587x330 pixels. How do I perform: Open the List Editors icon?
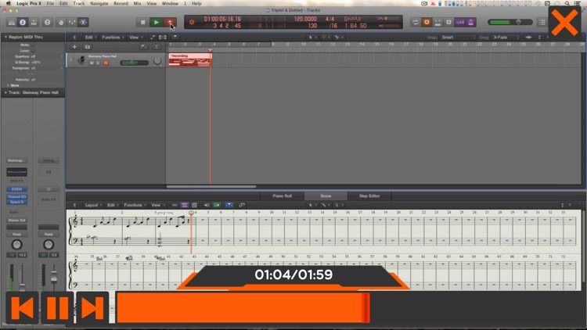coord(542,23)
